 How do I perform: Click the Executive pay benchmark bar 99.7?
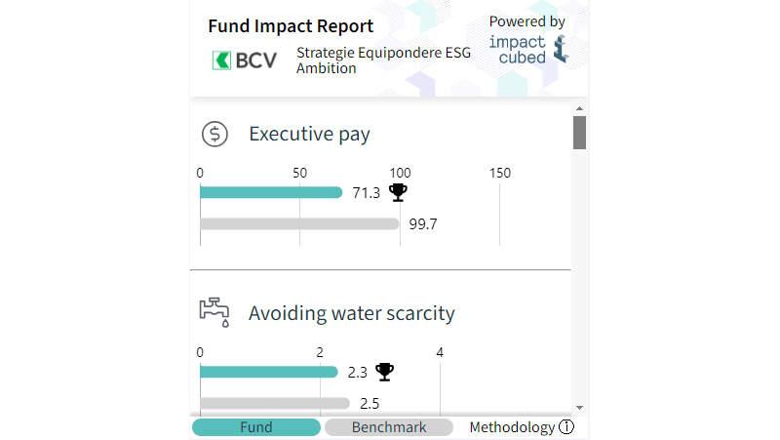click(x=299, y=223)
